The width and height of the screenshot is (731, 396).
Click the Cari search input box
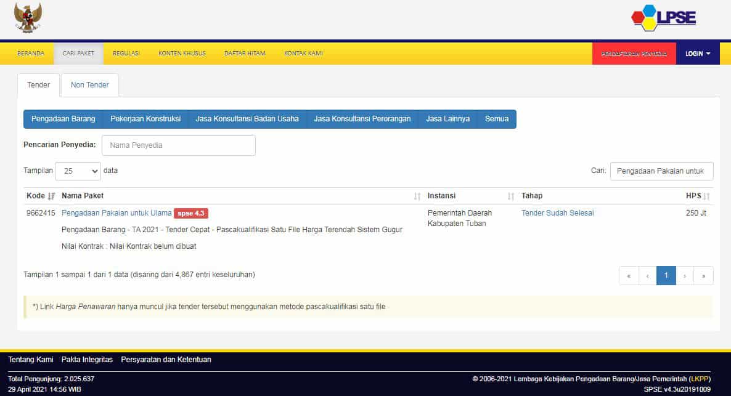pos(661,171)
